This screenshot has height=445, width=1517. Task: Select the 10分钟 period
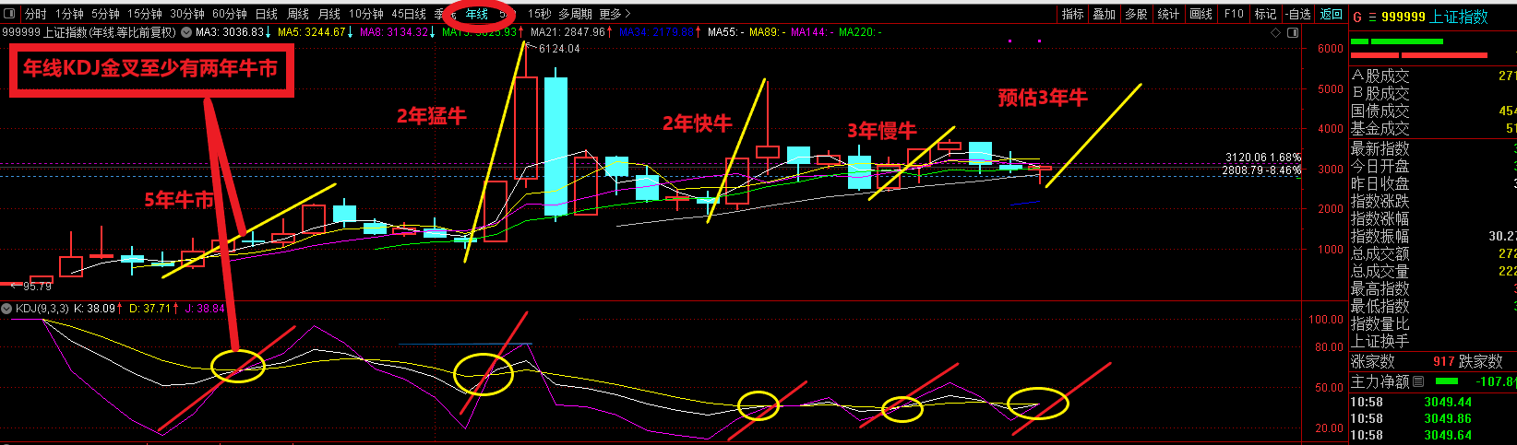[x=365, y=14]
